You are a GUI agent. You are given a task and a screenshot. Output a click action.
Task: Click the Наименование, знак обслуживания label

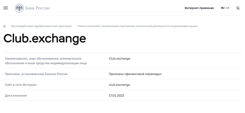point(46,61)
